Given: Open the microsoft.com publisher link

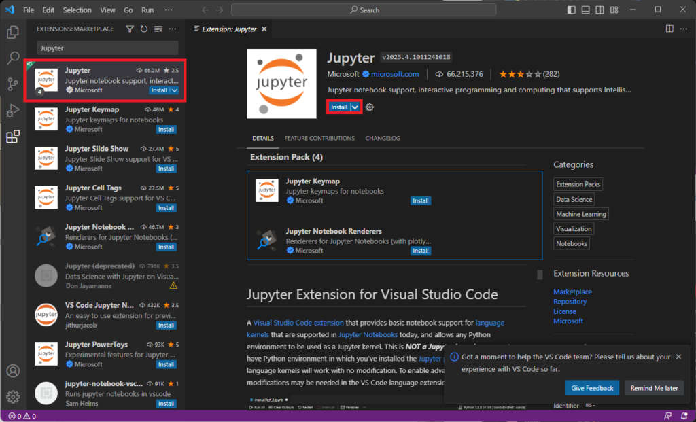Looking at the screenshot, I should coord(395,74).
